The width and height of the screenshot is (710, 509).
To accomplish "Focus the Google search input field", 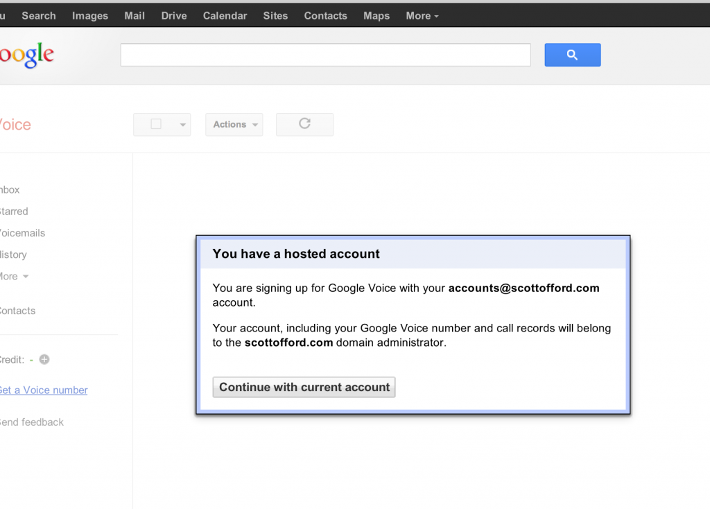I will pyautogui.click(x=326, y=55).
